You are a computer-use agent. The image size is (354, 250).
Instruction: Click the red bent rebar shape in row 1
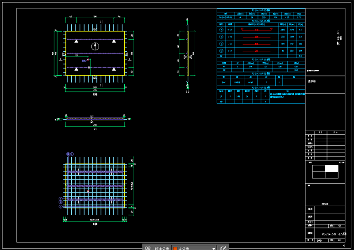coord(257,29)
